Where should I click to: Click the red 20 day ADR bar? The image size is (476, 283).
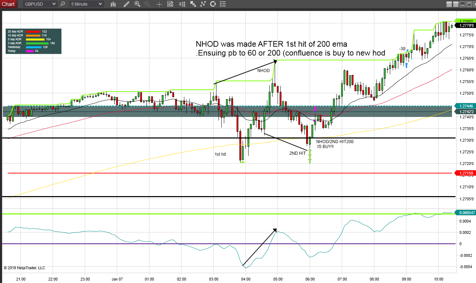point(33,31)
